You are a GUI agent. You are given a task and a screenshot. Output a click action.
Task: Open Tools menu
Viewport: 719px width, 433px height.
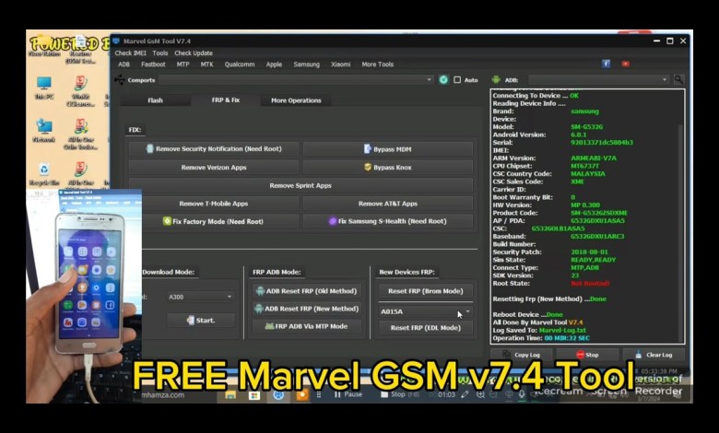pyautogui.click(x=160, y=53)
